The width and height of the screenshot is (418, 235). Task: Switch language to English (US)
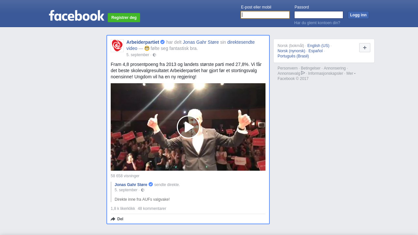(318, 46)
